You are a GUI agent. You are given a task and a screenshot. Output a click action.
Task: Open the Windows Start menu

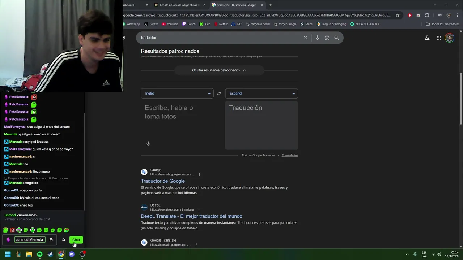[x=8, y=254]
